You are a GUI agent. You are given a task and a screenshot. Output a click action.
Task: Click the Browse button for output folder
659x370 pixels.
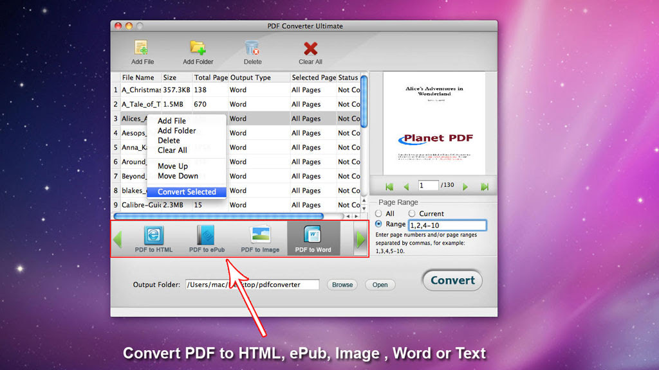(x=342, y=285)
